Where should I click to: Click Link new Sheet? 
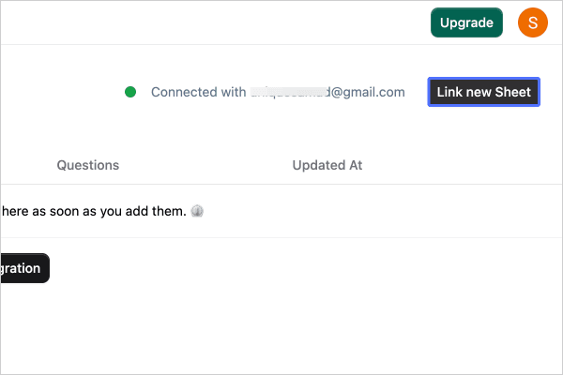click(483, 92)
